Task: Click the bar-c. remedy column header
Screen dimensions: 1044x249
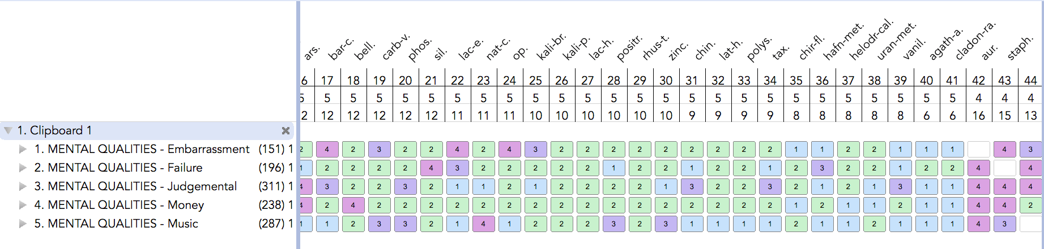Action: [x=340, y=49]
